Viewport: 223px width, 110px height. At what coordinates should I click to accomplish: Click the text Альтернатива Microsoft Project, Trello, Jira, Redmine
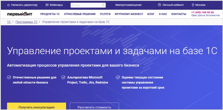coord(88,80)
